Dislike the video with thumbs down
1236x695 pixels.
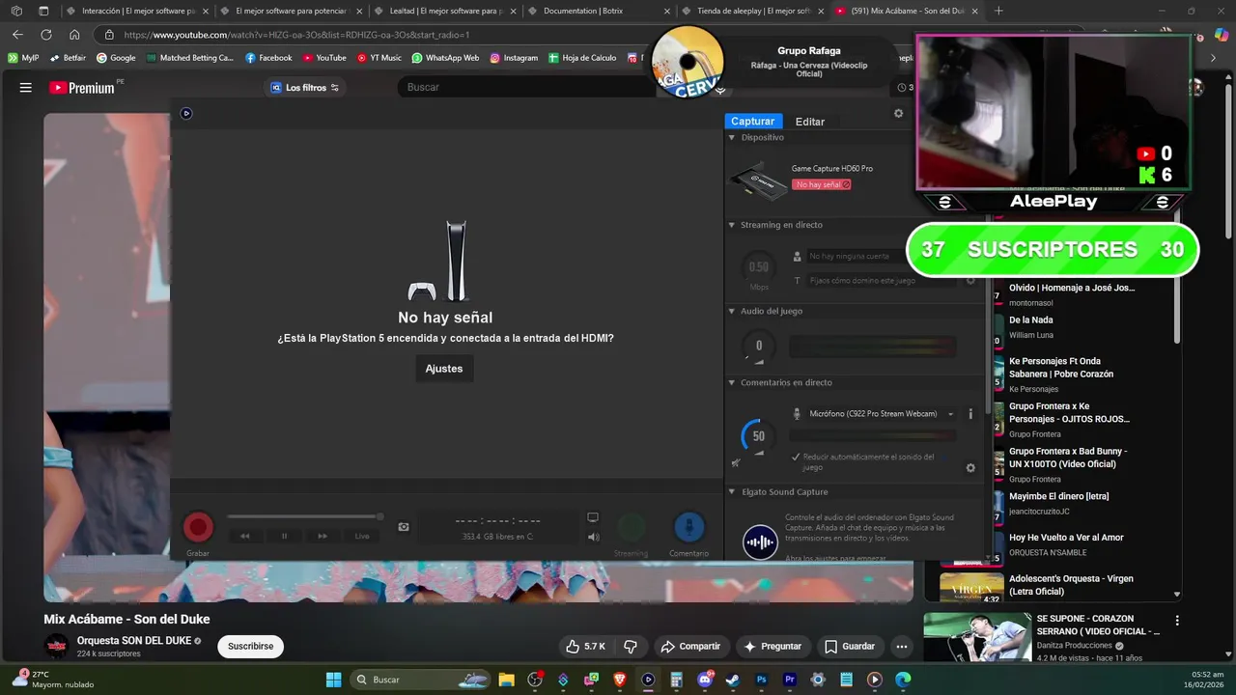click(631, 646)
